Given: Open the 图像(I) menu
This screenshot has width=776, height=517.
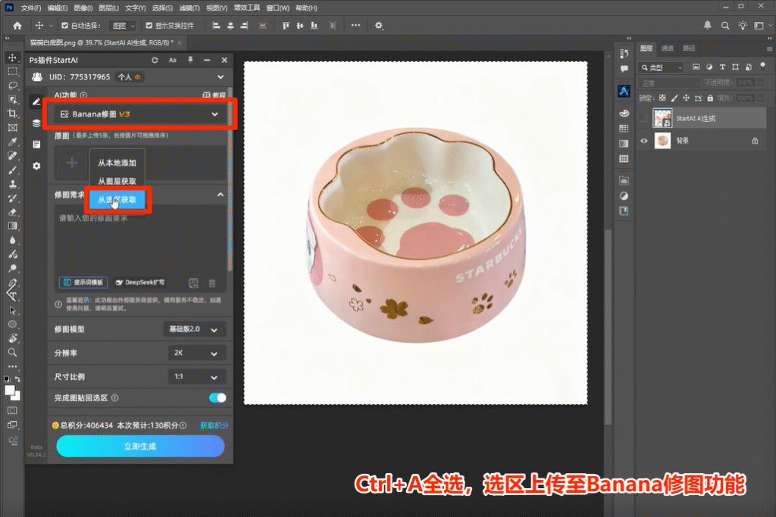Looking at the screenshot, I should pos(83,8).
